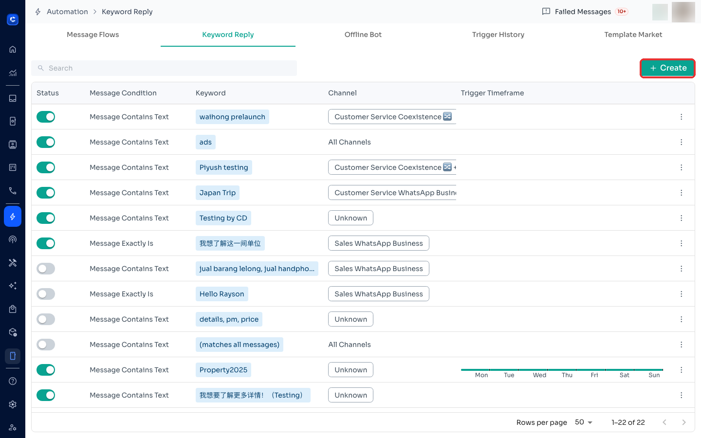Open the broadcast icon in the sidebar
Screen dimensions: 701x438
[13, 239]
